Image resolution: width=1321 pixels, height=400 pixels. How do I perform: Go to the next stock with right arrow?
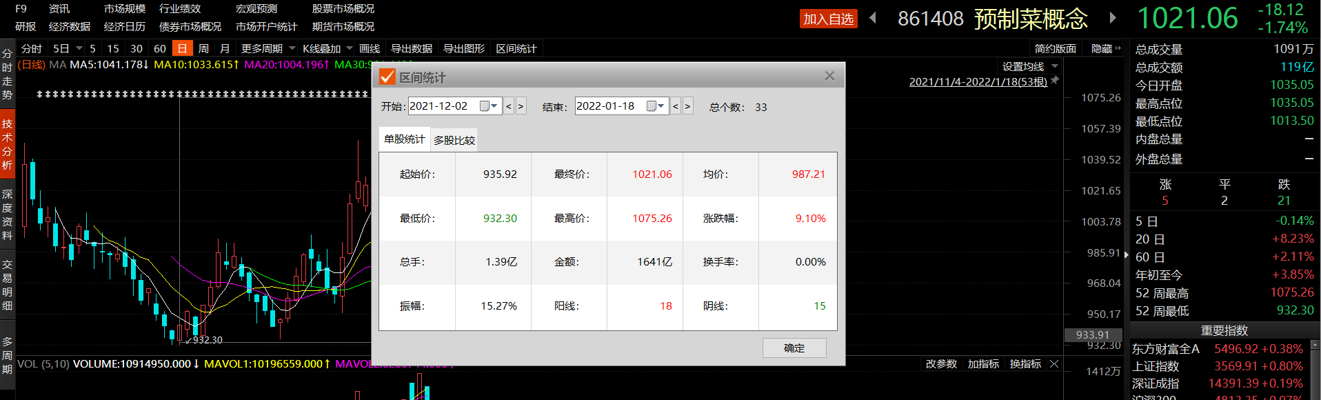coord(1112,19)
